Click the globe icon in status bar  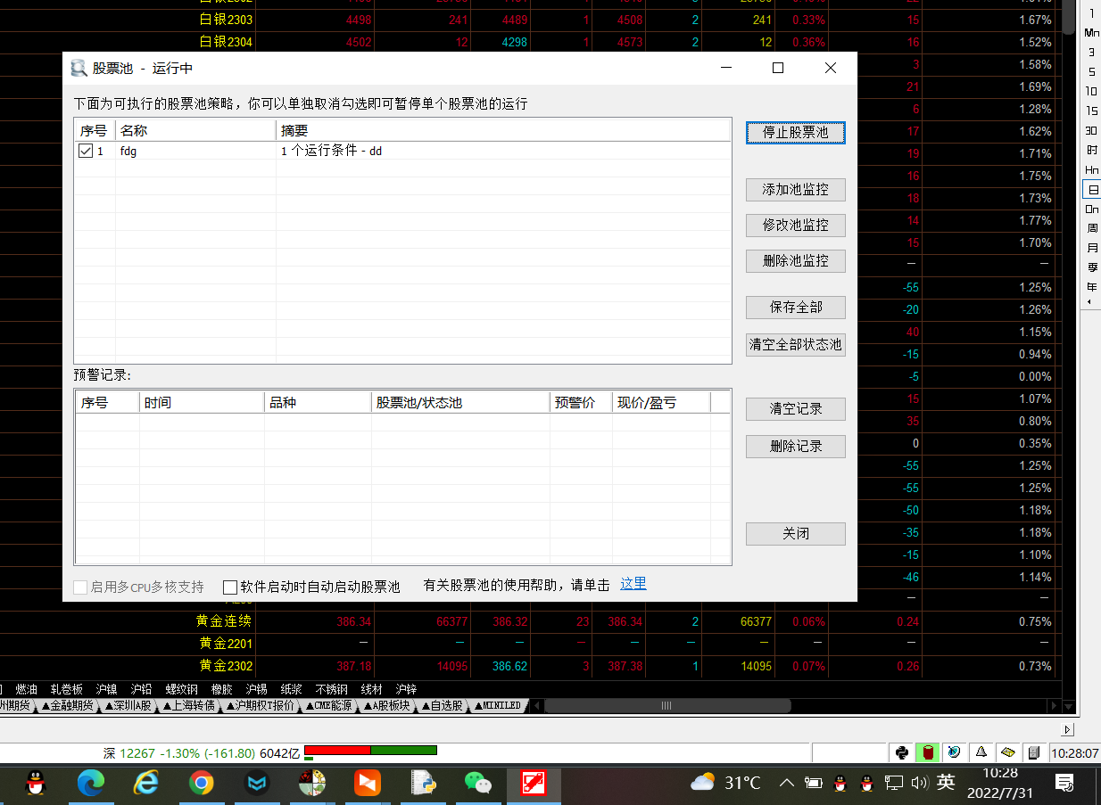click(x=955, y=752)
